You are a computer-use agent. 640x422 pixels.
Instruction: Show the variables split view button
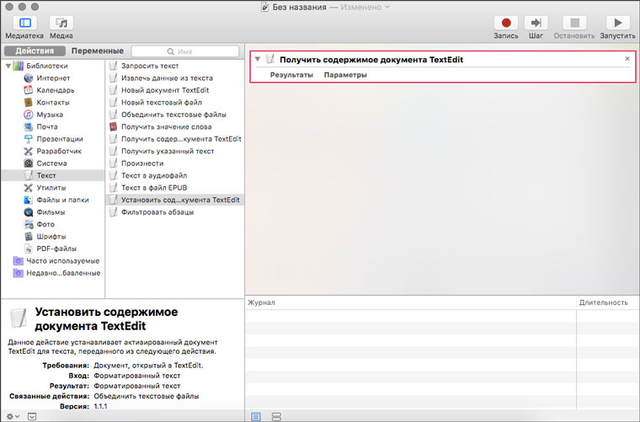pyautogui.click(x=276, y=417)
